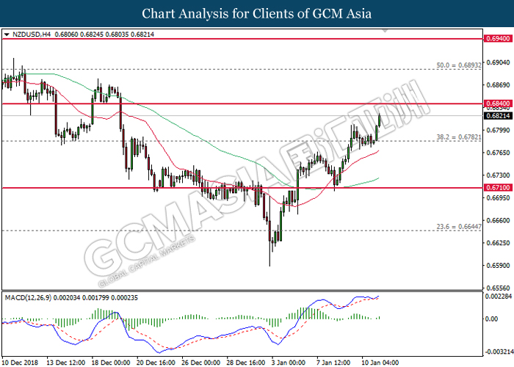Viewport: 514px width, 367px height.
Task: Click the MACD scale value -0.003214
Action: (x=499, y=352)
